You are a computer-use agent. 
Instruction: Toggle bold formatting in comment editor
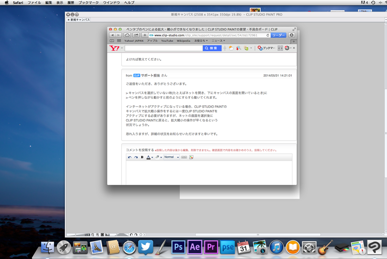(x=142, y=157)
